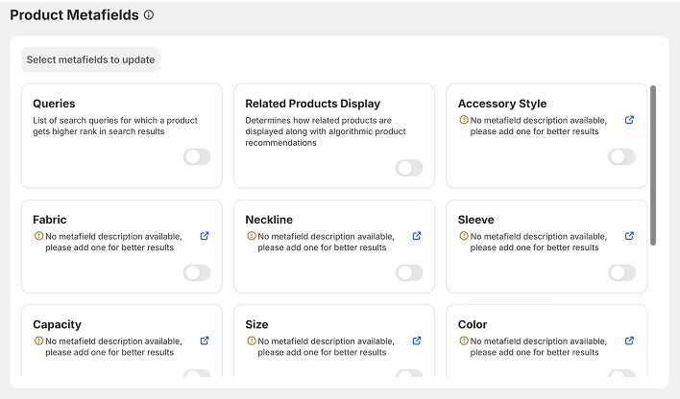The width and height of the screenshot is (680, 399).
Task: Open Capacity metafield external link icon
Action: coord(205,340)
